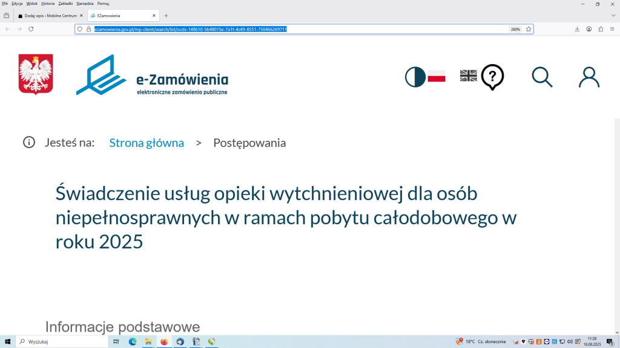Image resolution: width=620 pixels, height=348 pixels.
Task: Switch language to English via UK flag
Action: pyautogui.click(x=468, y=76)
